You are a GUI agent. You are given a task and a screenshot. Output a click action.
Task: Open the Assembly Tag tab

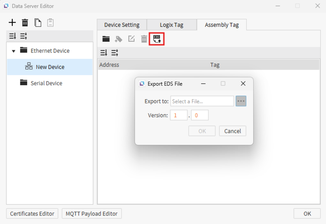point(221,25)
